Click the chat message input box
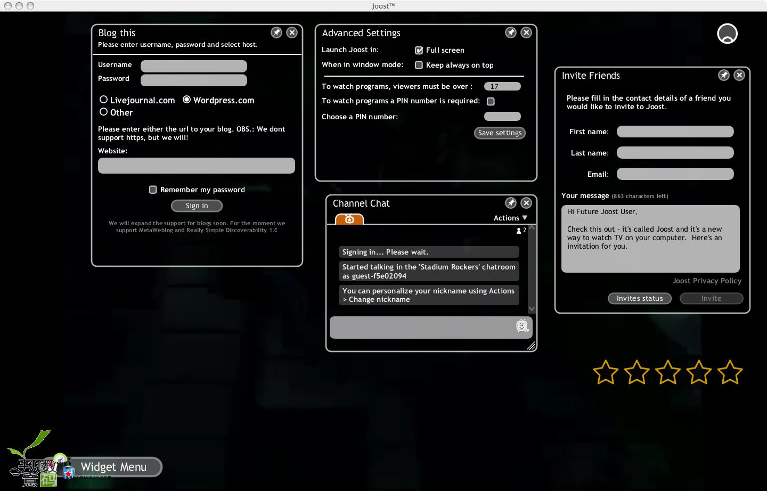Screen dimensions: 767x491 pyautogui.click(x=431, y=328)
